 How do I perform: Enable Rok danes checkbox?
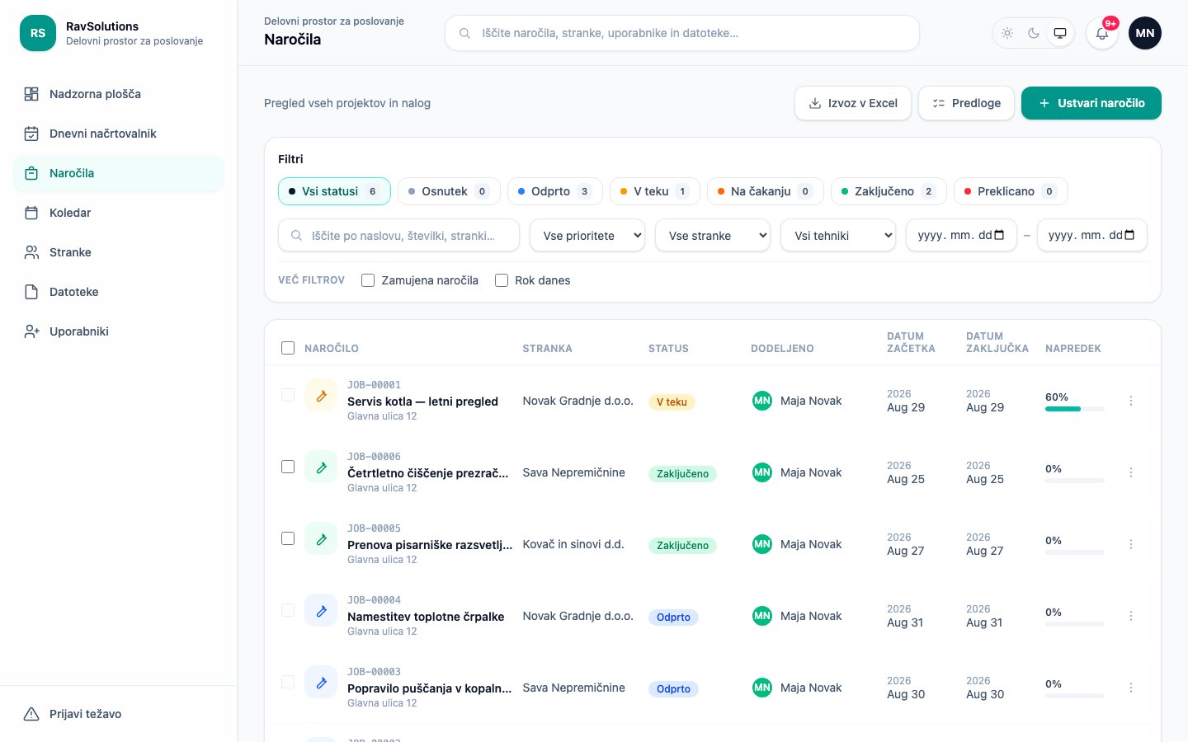coord(502,280)
